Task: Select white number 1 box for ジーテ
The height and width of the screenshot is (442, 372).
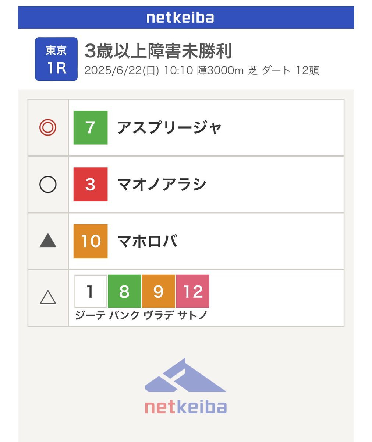Action: pyautogui.click(x=91, y=291)
